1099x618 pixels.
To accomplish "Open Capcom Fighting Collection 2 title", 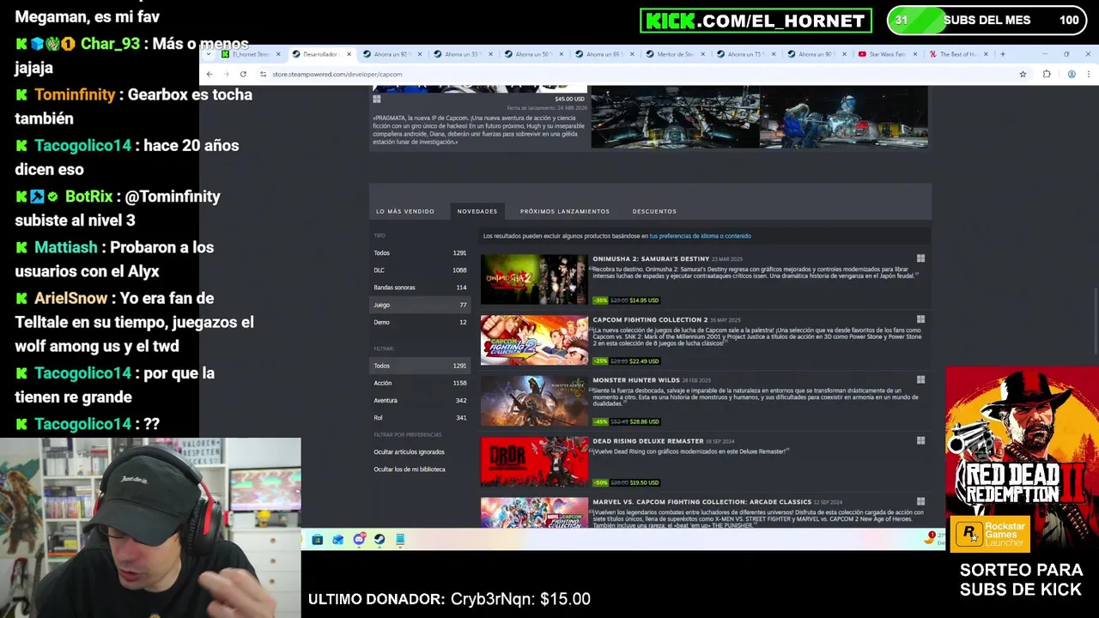I will coord(650,319).
